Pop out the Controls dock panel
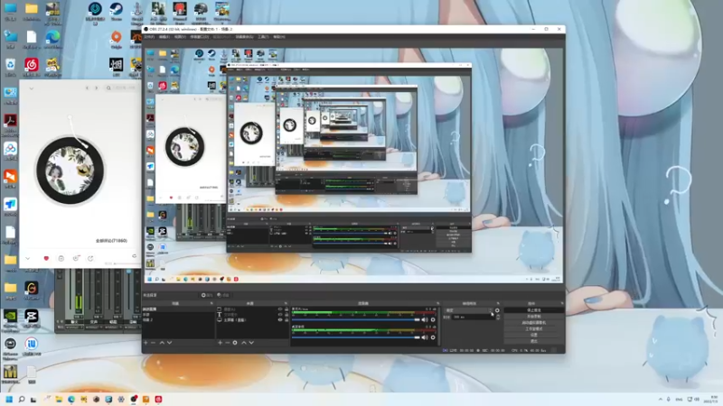This screenshot has height=406, width=723. 562,303
